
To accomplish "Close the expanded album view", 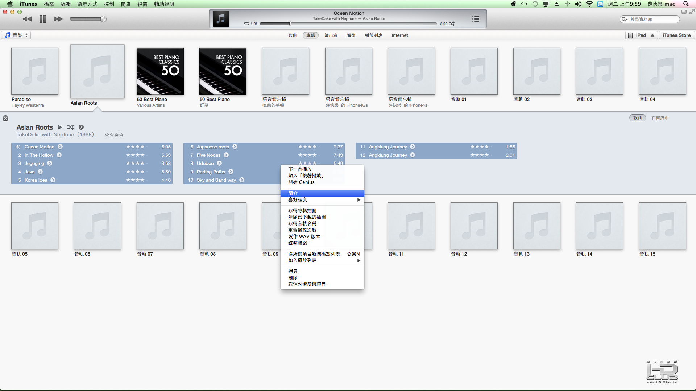I will pos(5,118).
